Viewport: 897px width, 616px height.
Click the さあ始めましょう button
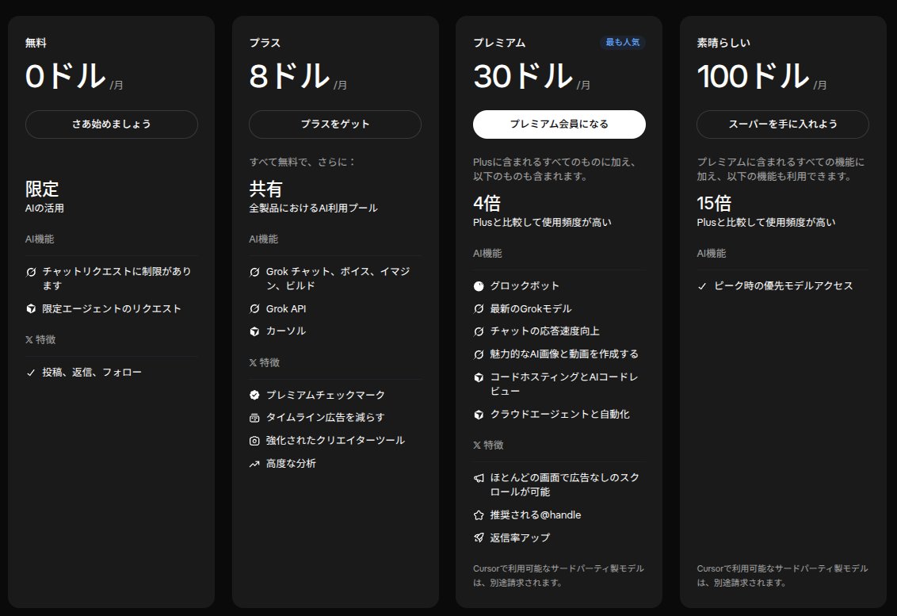[x=112, y=124]
